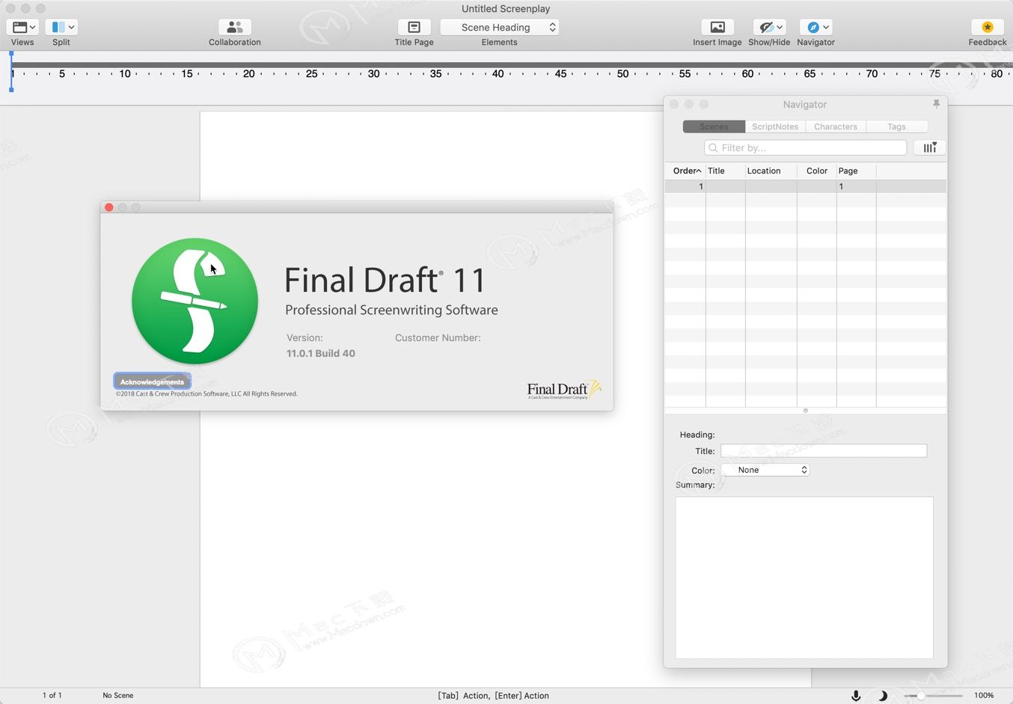Click the Feedback star icon

988,27
